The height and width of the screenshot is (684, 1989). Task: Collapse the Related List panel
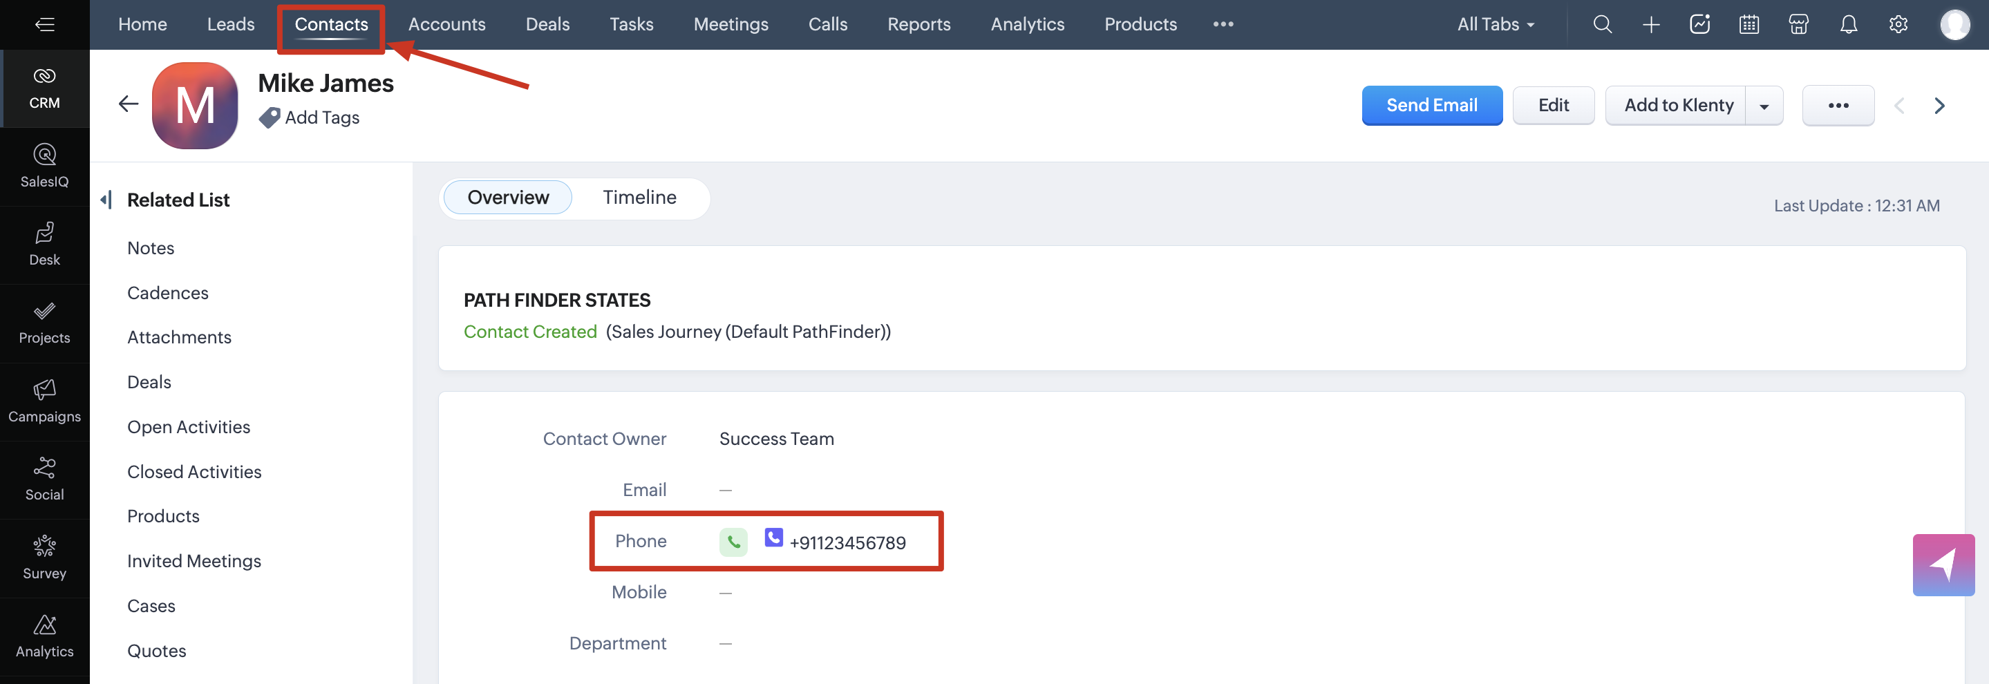(106, 200)
